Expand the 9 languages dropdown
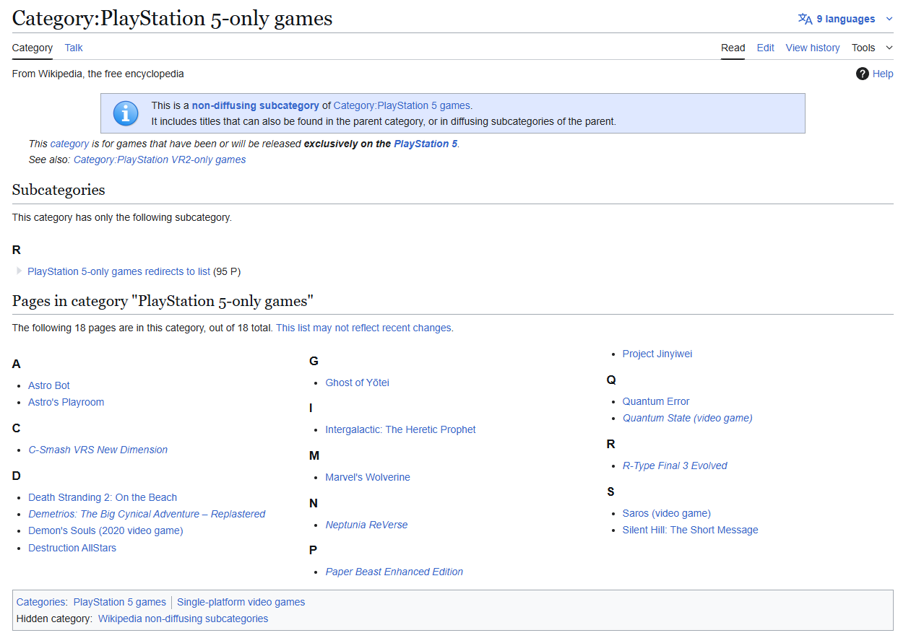Viewport: 911px width, 638px height. [846, 19]
